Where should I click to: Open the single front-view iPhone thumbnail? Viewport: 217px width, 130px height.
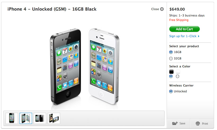tap(12, 118)
